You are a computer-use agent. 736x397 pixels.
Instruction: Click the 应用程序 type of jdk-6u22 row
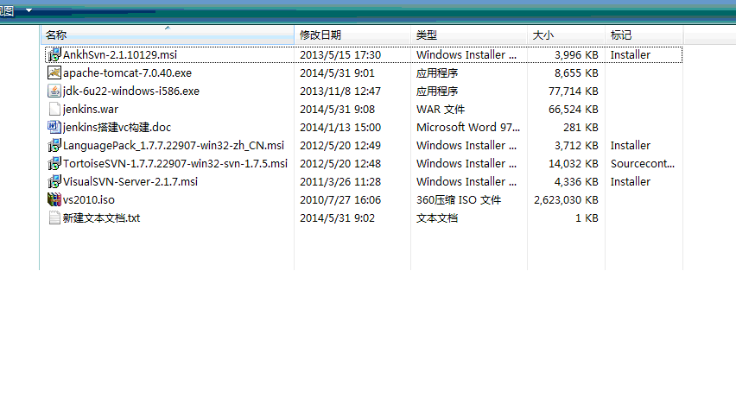pos(437,91)
